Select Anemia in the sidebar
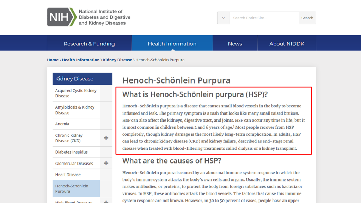This screenshot has height=203, width=361. click(x=62, y=124)
